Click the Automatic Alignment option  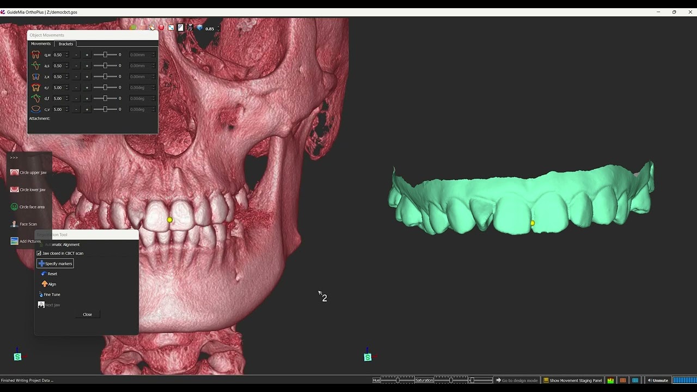click(61, 244)
